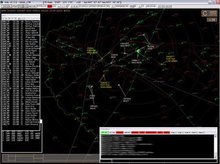Viewport: 220px width, 164px height.
Task: Click the FSTR flight strip button
Action: pyautogui.click(x=40, y=6)
